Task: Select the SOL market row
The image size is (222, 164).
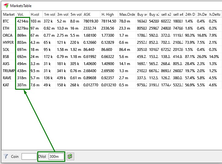Action: click(6, 50)
